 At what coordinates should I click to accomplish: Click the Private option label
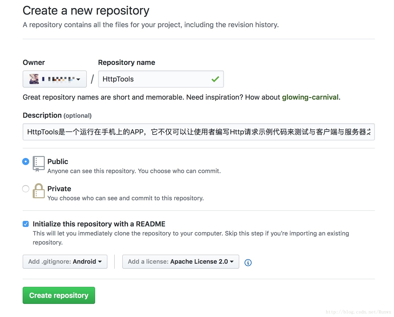59,189
